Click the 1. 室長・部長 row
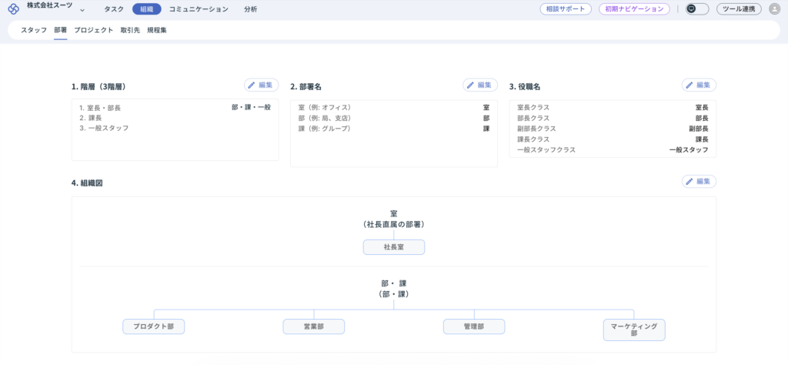The image size is (788, 365). 100,108
